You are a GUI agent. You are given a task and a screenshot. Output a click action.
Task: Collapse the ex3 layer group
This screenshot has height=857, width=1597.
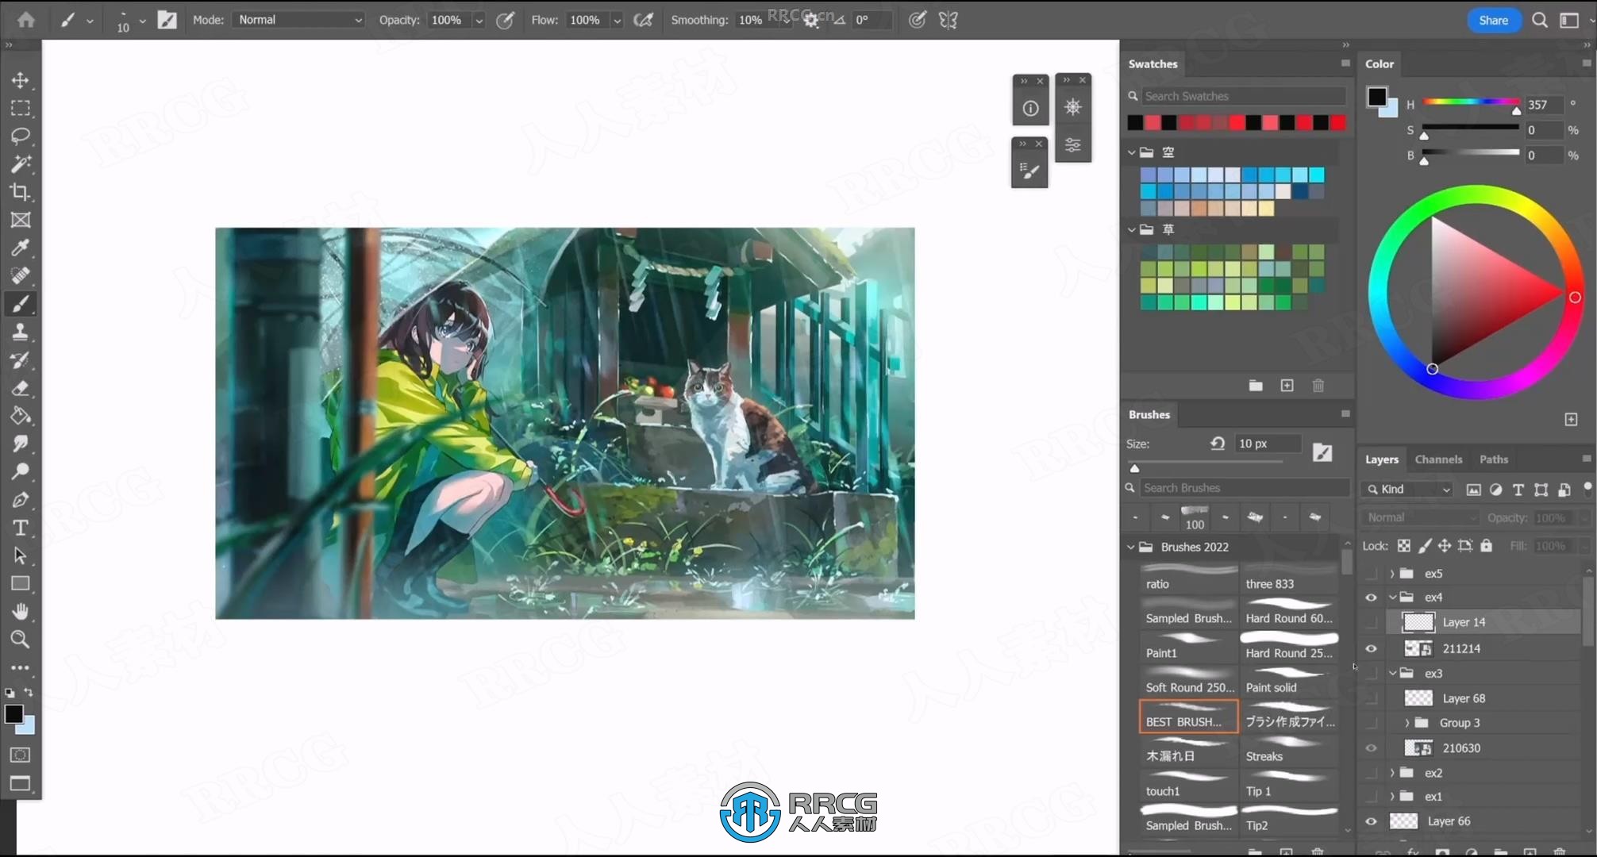tap(1392, 673)
